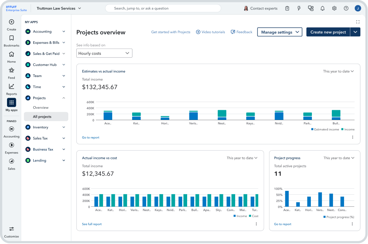This screenshot has height=244, width=368.
Task: Open the notifications bell
Action: pos(323,8)
